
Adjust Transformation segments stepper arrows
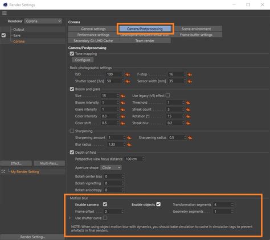[232, 204]
